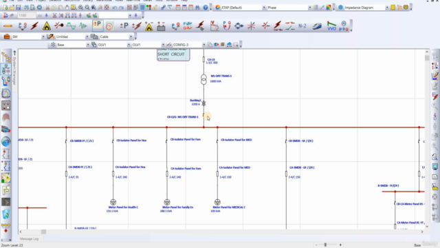Switch to Load Flow analysis mode icon
Screen dimensions: 440x248
(x=22, y=26)
